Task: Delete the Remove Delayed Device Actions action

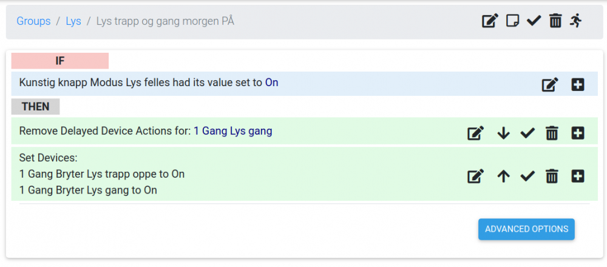Action: 552,133
